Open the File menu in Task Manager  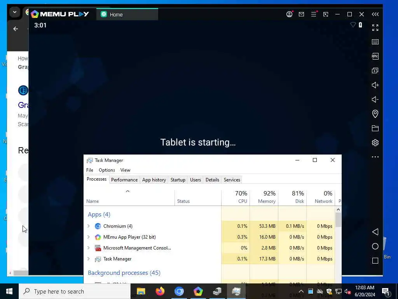point(90,170)
